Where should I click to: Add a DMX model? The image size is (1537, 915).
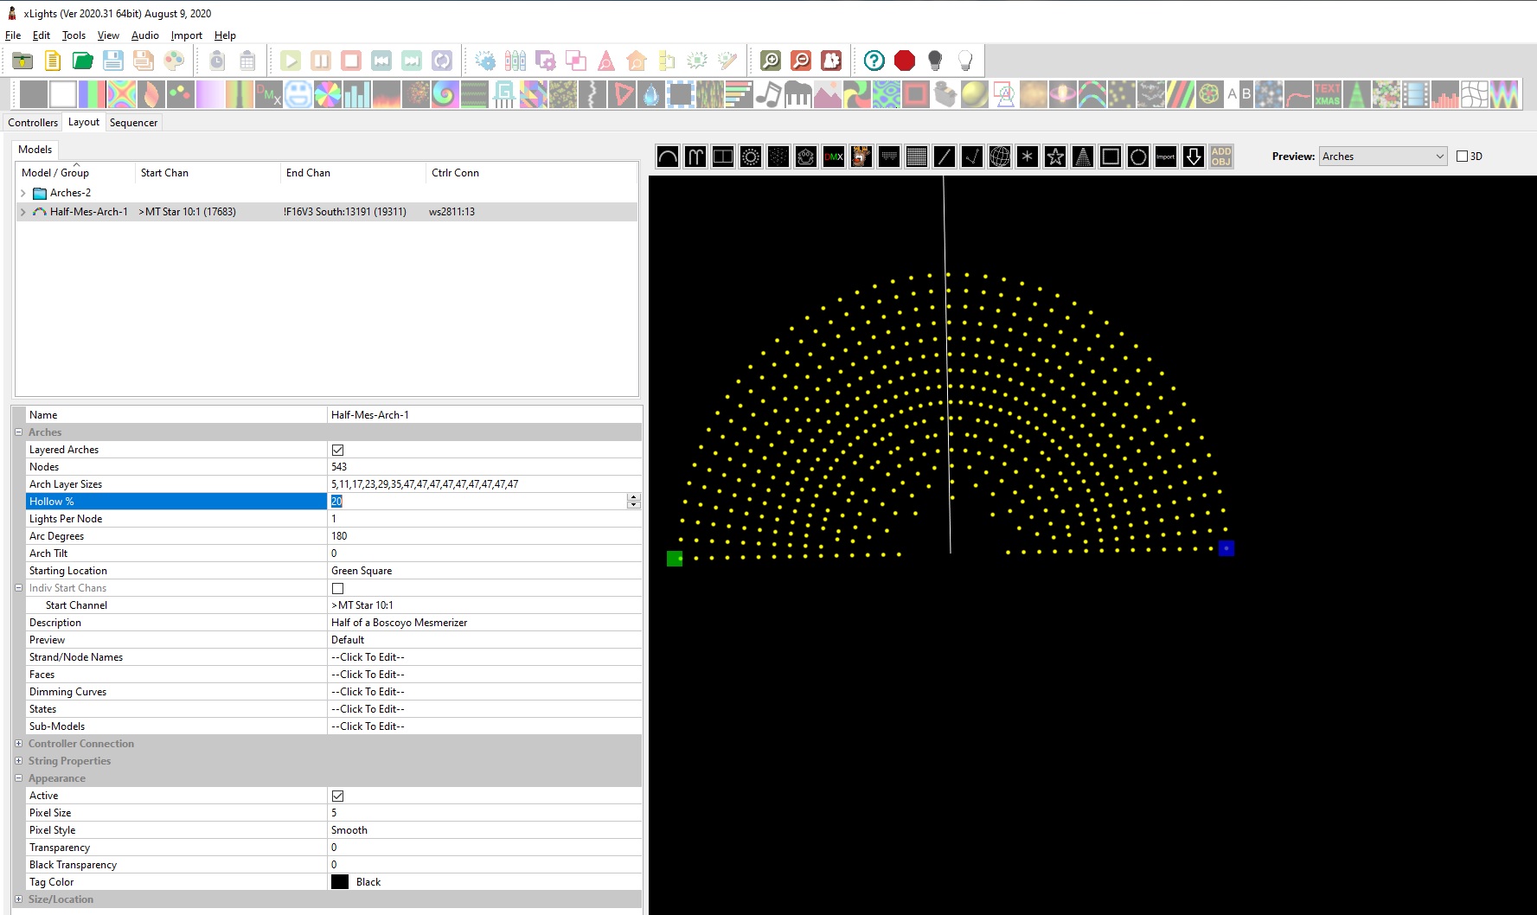833,157
